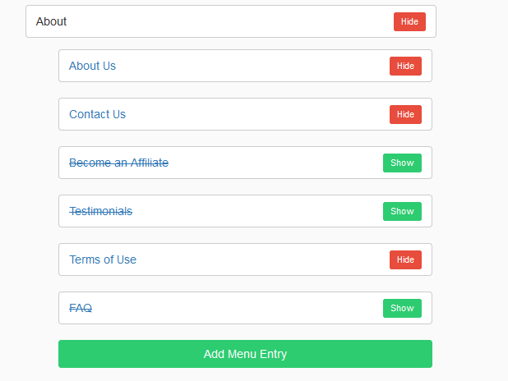
Task: Hide the Terms of Use entry
Action: 405,259
